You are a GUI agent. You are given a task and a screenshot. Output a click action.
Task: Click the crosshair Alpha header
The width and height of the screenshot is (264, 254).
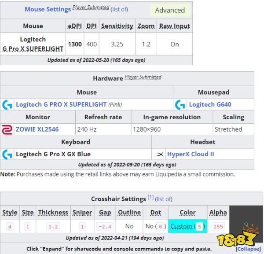(218, 212)
